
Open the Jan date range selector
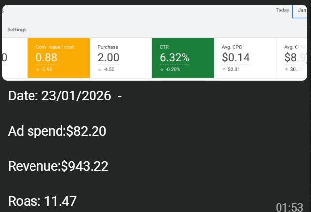(301, 10)
